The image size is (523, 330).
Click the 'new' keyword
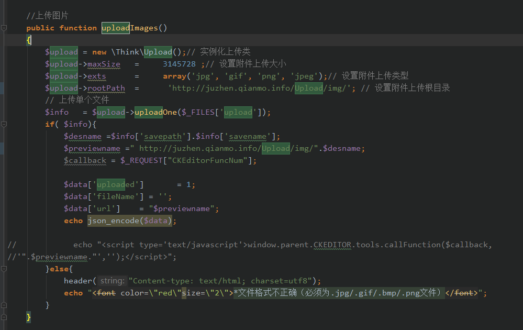point(99,52)
